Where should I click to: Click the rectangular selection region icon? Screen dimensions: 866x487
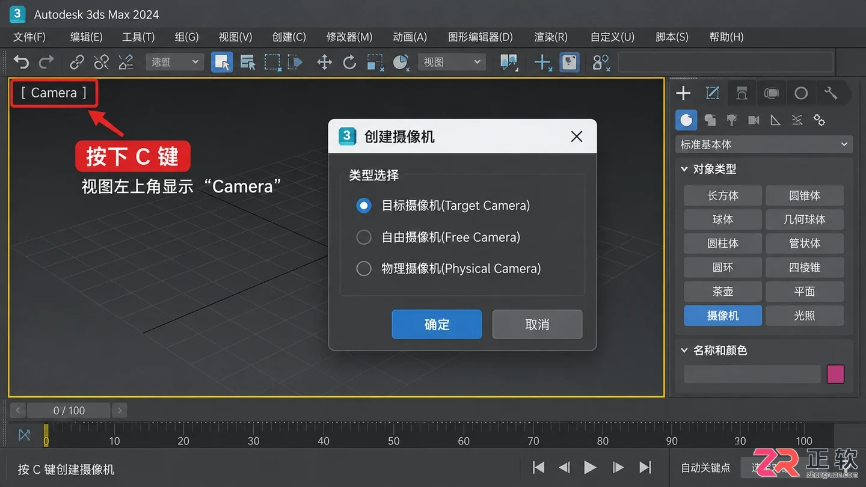click(x=273, y=62)
